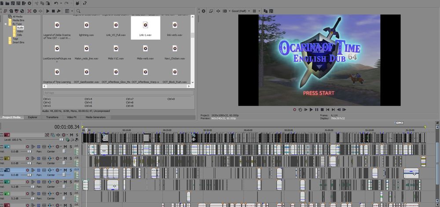The height and width of the screenshot is (207, 440).
Task: Toggle Loop Playback under preview
Action: tap(300, 110)
